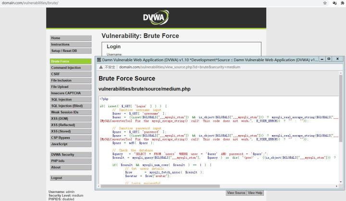Open XSS (DOM) page
The width and height of the screenshot is (346, 201).
click(x=71, y=119)
